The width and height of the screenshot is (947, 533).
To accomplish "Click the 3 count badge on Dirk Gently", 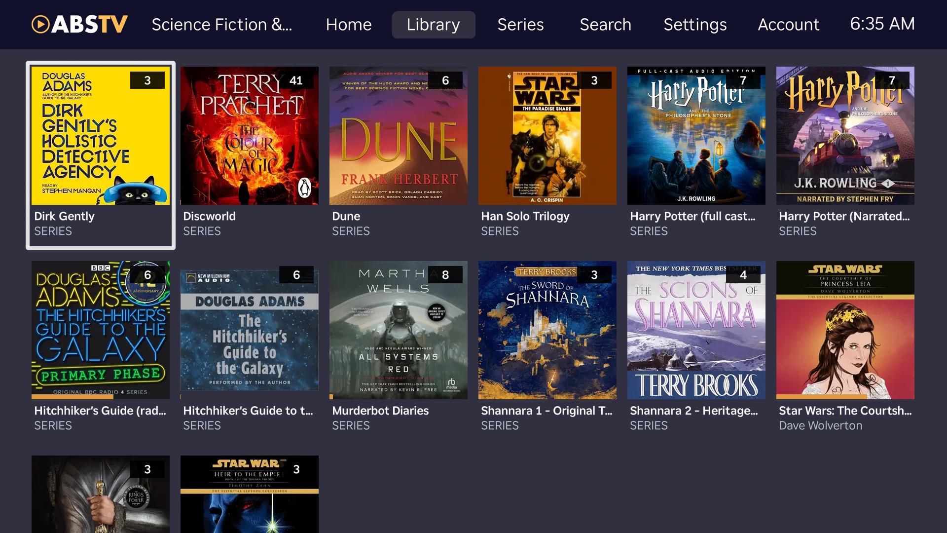I will point(147,80).
